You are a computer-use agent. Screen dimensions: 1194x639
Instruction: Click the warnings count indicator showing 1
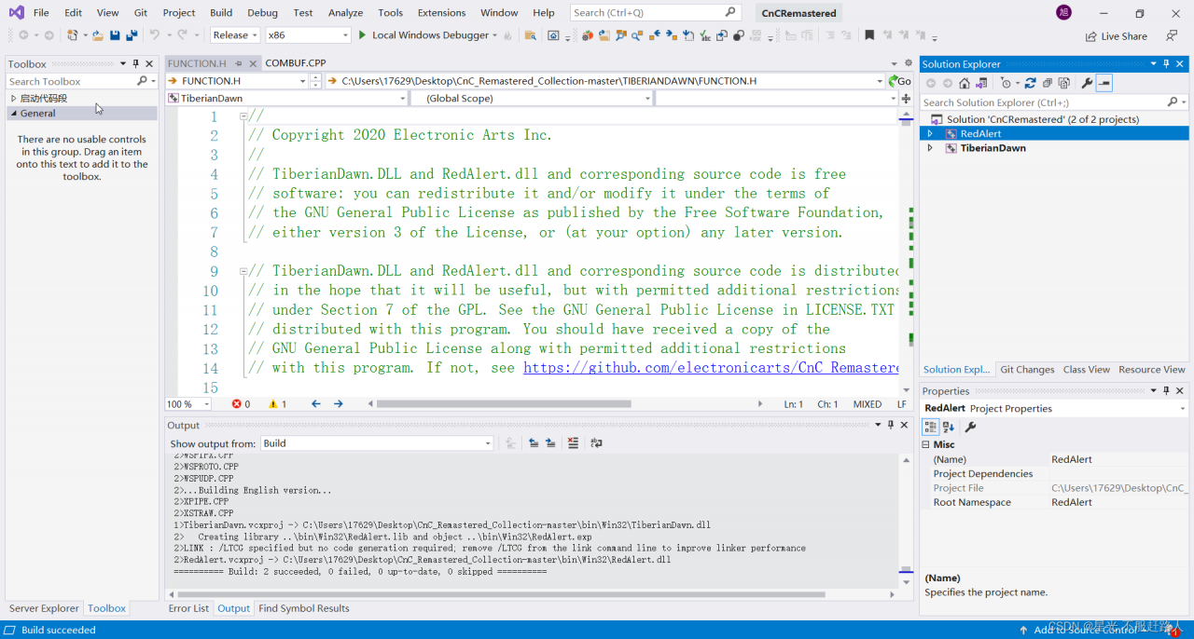pyautogui.click(x=277, y=404)
